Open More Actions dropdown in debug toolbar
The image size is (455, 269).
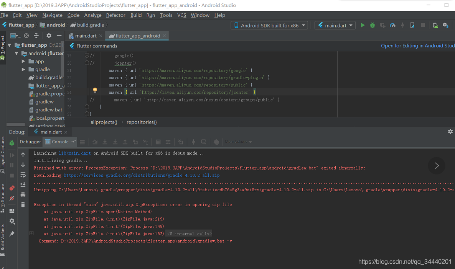238,142
